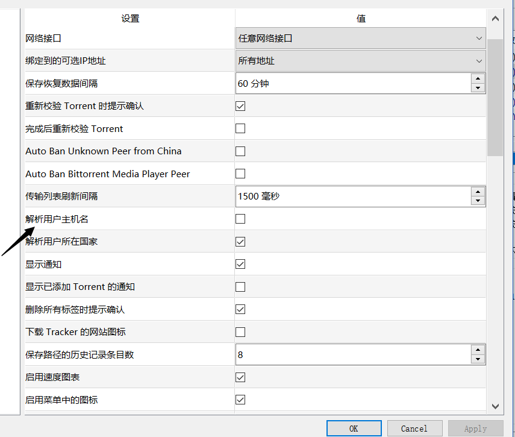Click the Cancel button

[414, 429]
